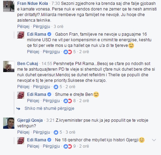Click Fran Ndue Kola's avatar thumbnail
Viewport: 161px width, 155px height.
point(9,6)
